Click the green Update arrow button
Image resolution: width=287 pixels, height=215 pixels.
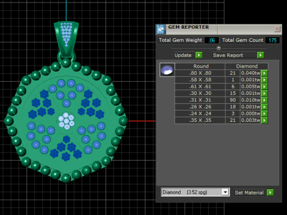[x=199, y=55]
